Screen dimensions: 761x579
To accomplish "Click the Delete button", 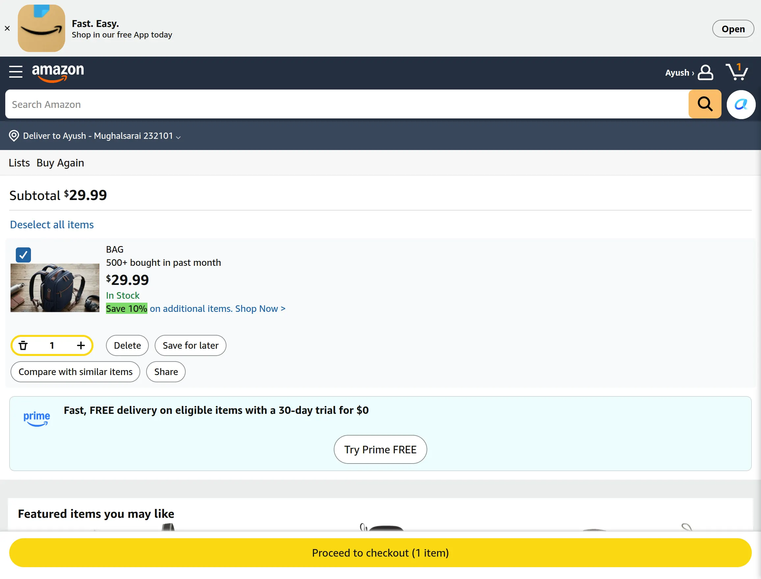I will (x=127, y=345).
